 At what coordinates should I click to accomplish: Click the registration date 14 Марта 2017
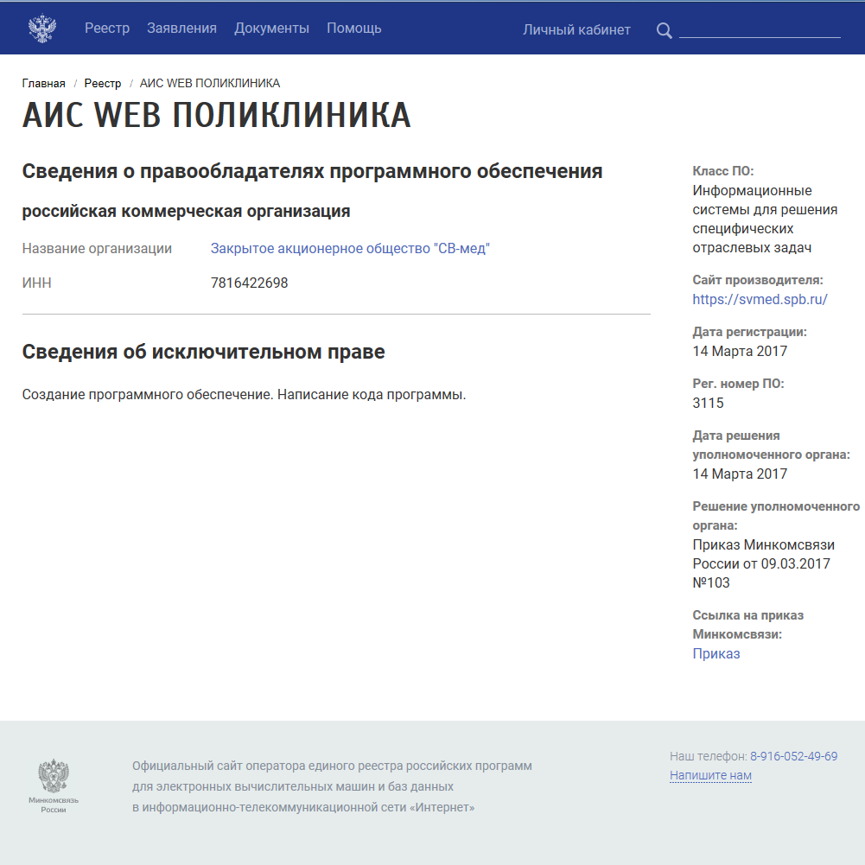coord(740,352)
